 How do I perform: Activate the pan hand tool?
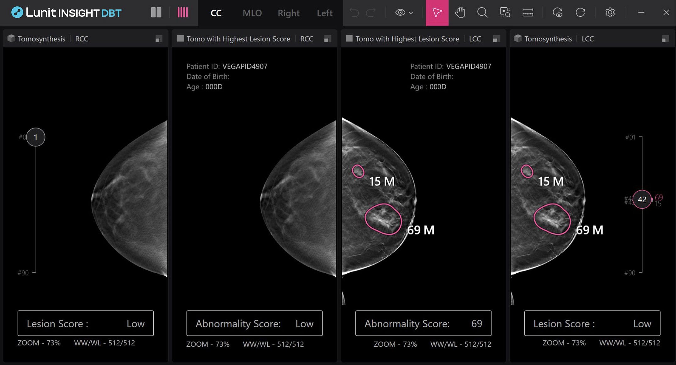[x=460, y=13]
